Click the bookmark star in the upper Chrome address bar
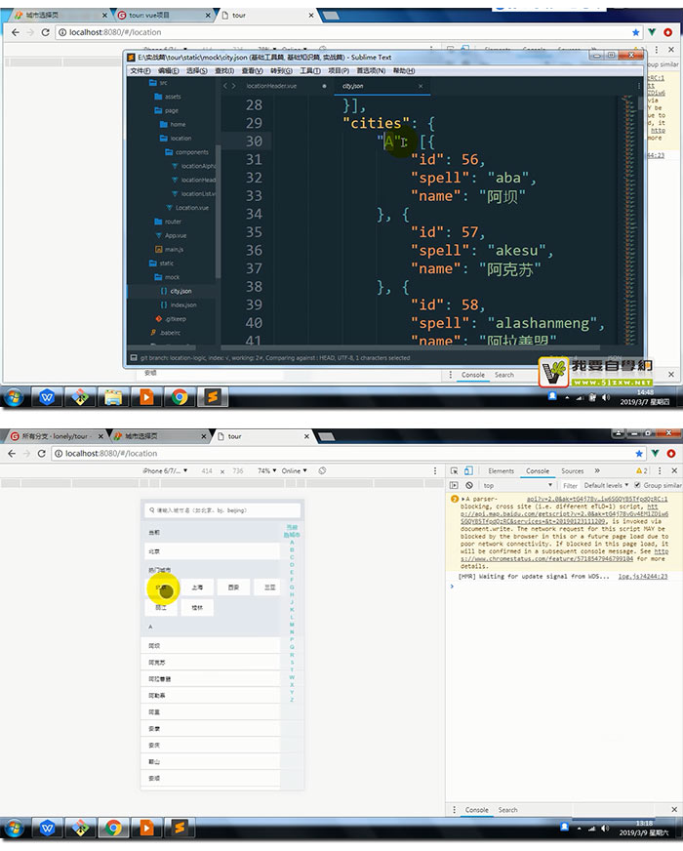Viewport: 683px width, 851px height. tap(636, 32)
